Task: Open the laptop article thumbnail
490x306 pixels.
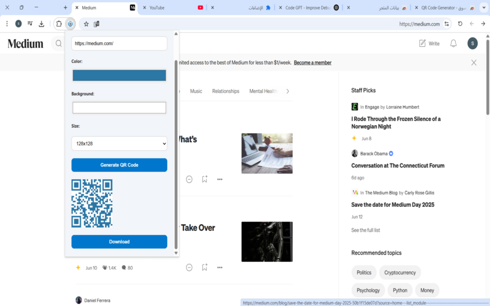Action: coord(267,153)
